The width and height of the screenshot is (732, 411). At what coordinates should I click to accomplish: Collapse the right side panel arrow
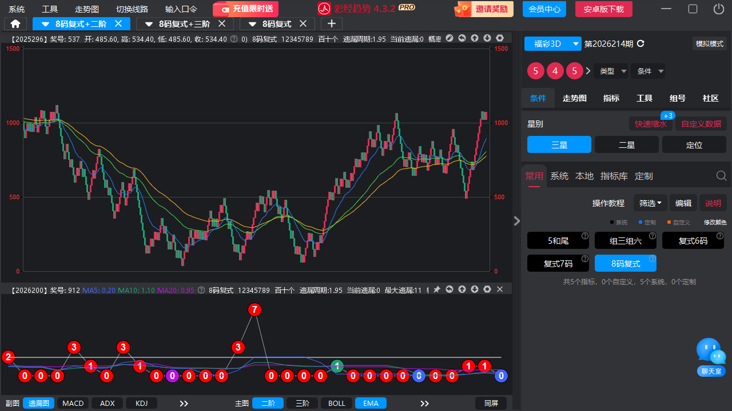tap(516, 221)
